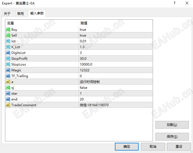
Task: Select the Magic value 12322
Action: coord(84,70)
